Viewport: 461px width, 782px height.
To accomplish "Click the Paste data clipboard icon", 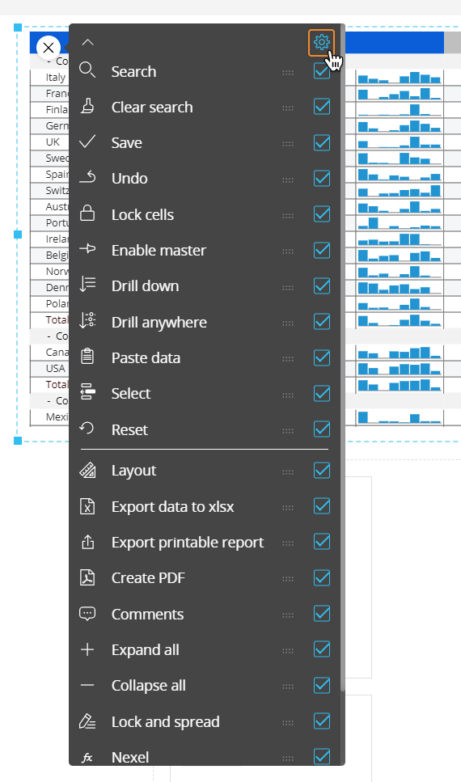I will tap(87, 356).
